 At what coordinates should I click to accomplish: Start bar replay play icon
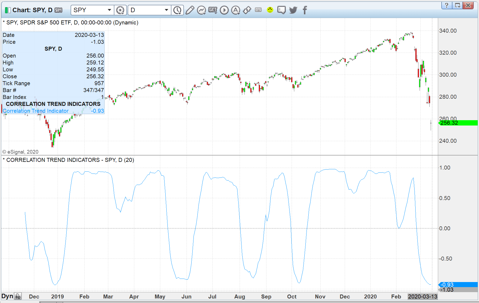[x=224, y=10]
